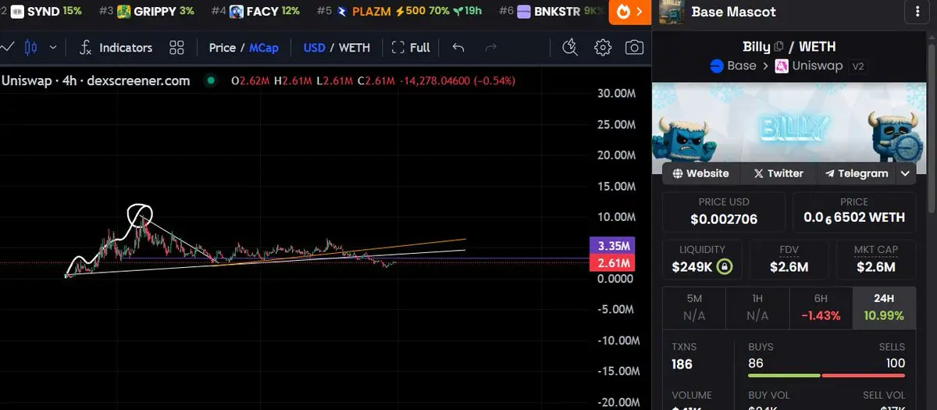Click the red 2.61M price label
Viewport: 937px width, 410px height.
click(613, 263)
